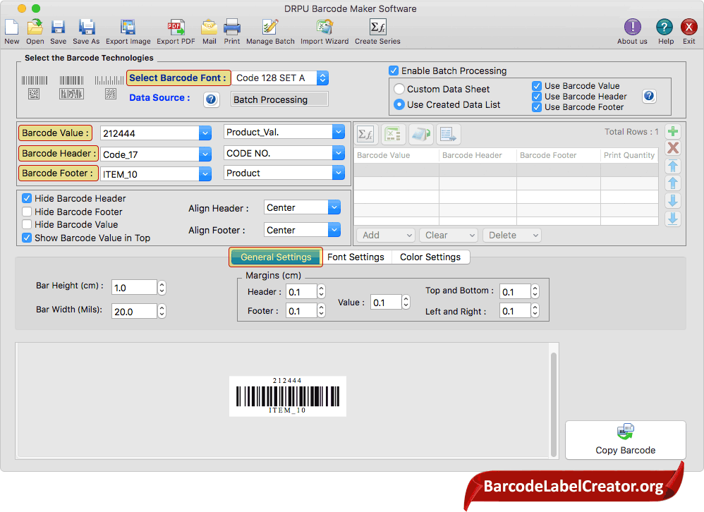The width and height of the screenshot is (704, 512).
Task: Expand the 212444 barcode value dropdown
Action: coord(205,133)
